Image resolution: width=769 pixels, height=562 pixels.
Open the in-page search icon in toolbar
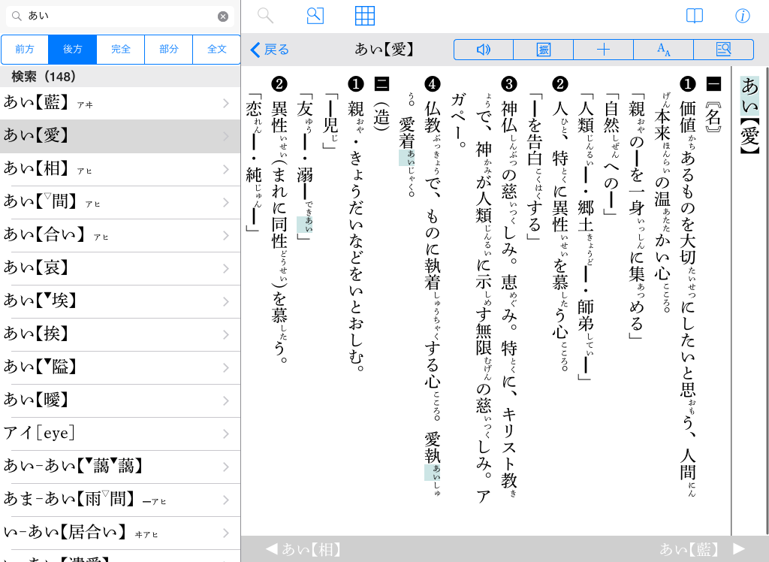(x=723, y=50)
